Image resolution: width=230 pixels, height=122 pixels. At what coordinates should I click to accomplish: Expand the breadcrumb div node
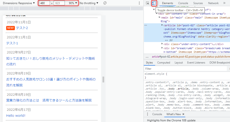click(x=162, y=48)
